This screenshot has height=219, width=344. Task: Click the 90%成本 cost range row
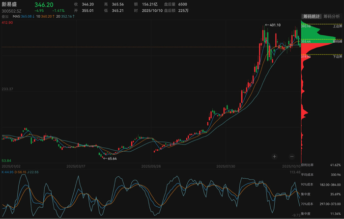pyautogui.click(x=320, y=185)
